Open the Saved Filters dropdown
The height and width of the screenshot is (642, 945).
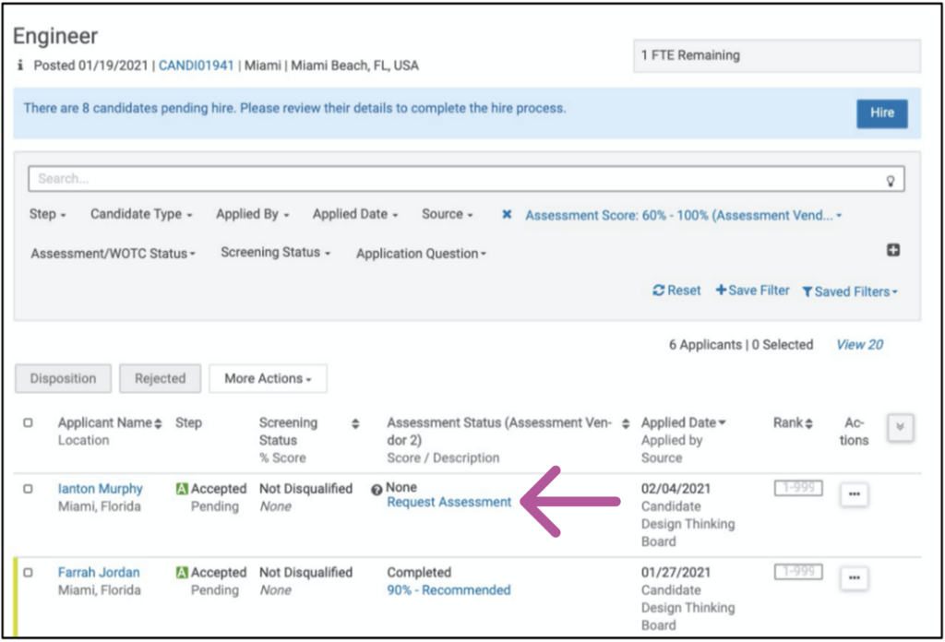(850, 291)
